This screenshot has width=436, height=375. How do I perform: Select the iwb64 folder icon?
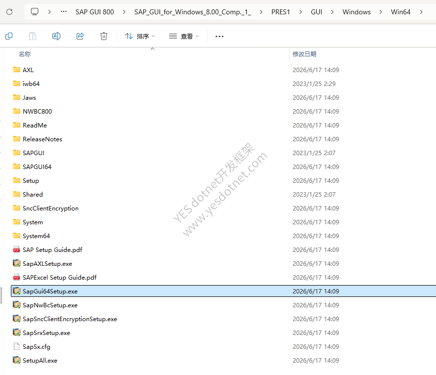coord(17,83)
